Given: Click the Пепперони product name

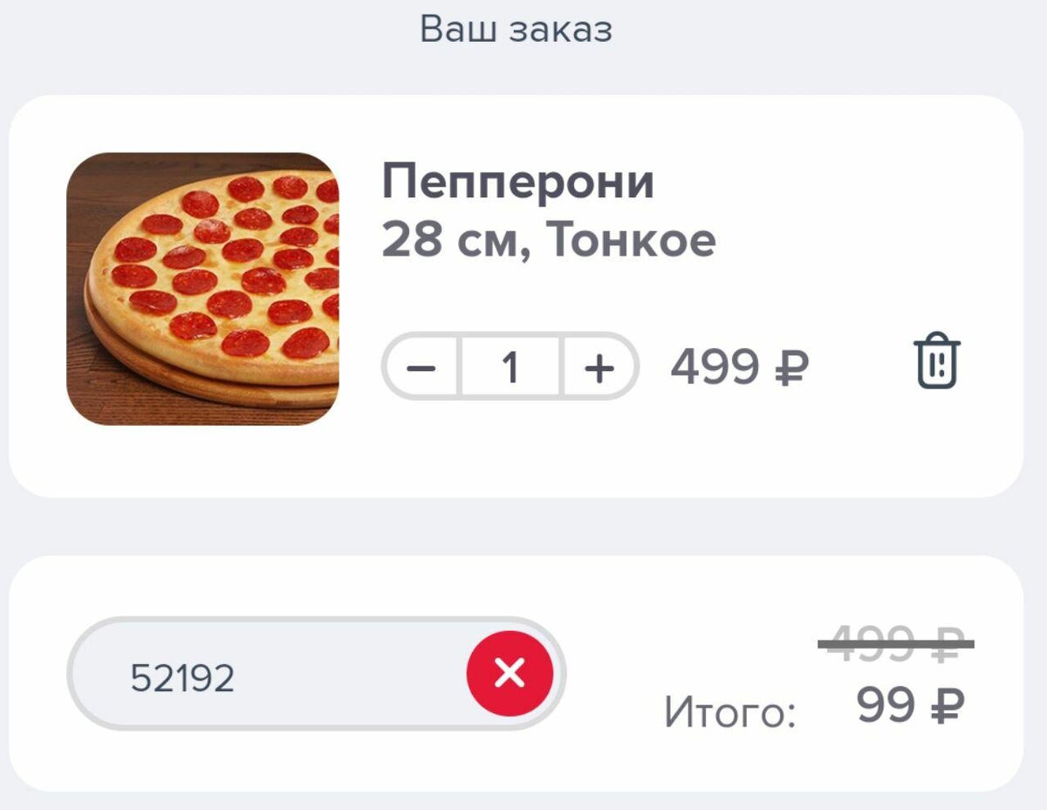Looking at the screenshot, I should point(518,181).
